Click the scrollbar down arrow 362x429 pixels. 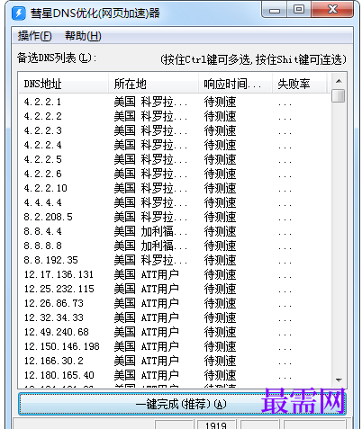339,380
